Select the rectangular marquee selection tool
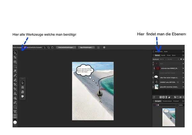Image resolution: width=192 pixels, height=135 pixels. pos(15,67)
